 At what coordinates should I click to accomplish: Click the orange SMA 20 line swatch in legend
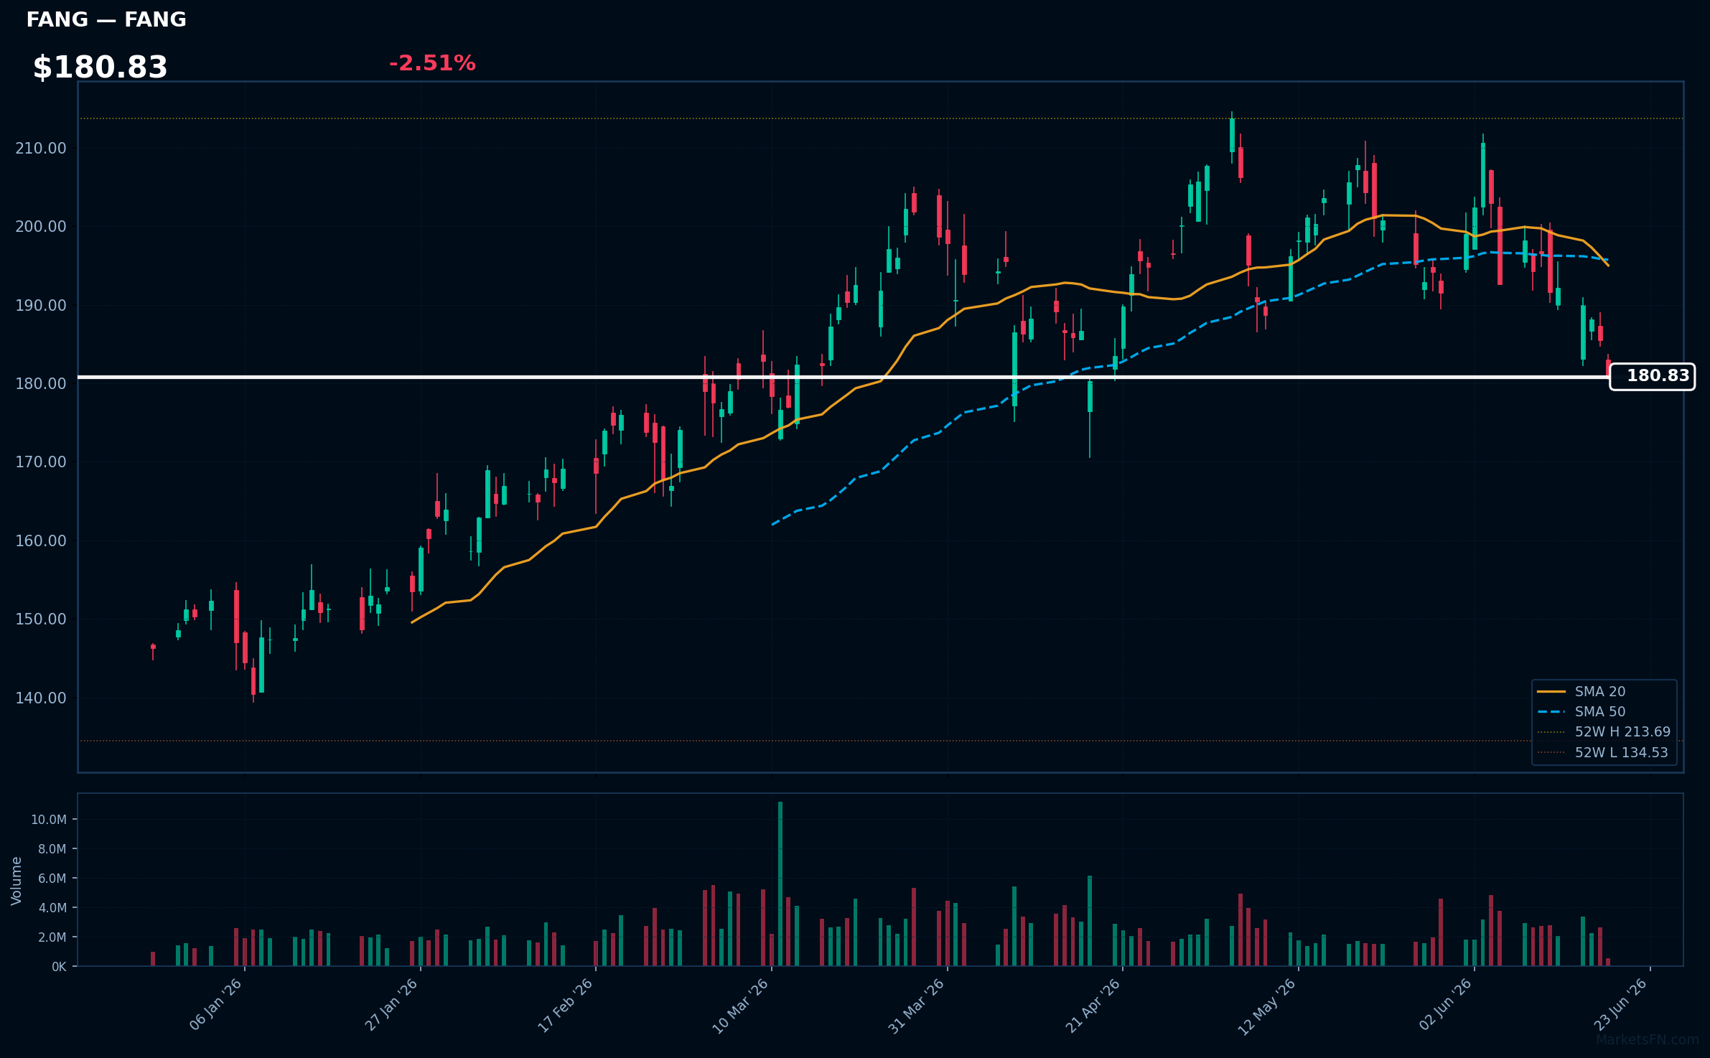1551,691
